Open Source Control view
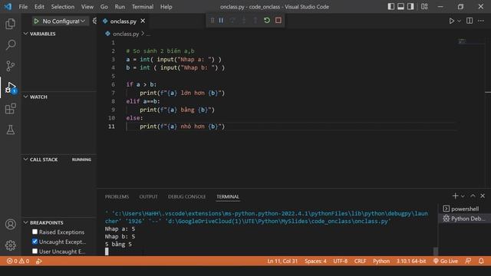The width and height of the screenshot is (491, 276). [10, 66]
